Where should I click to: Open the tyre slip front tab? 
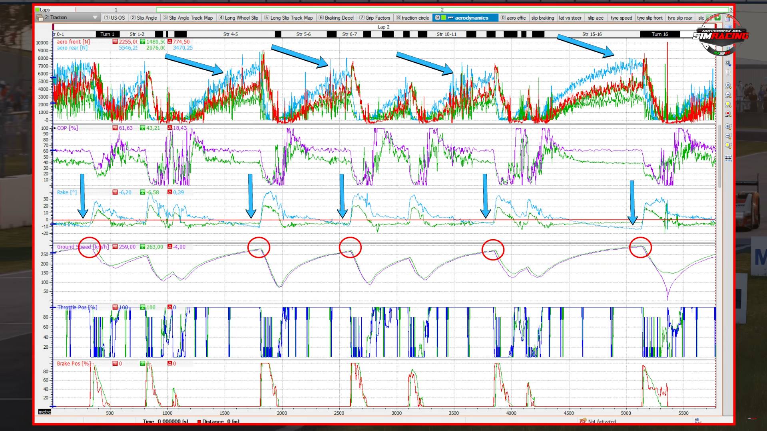click(x=649, y=18)
